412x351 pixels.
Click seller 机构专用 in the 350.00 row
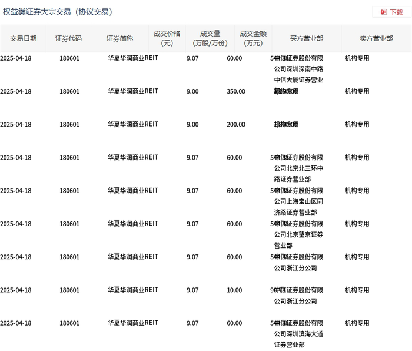pos(357,91)
